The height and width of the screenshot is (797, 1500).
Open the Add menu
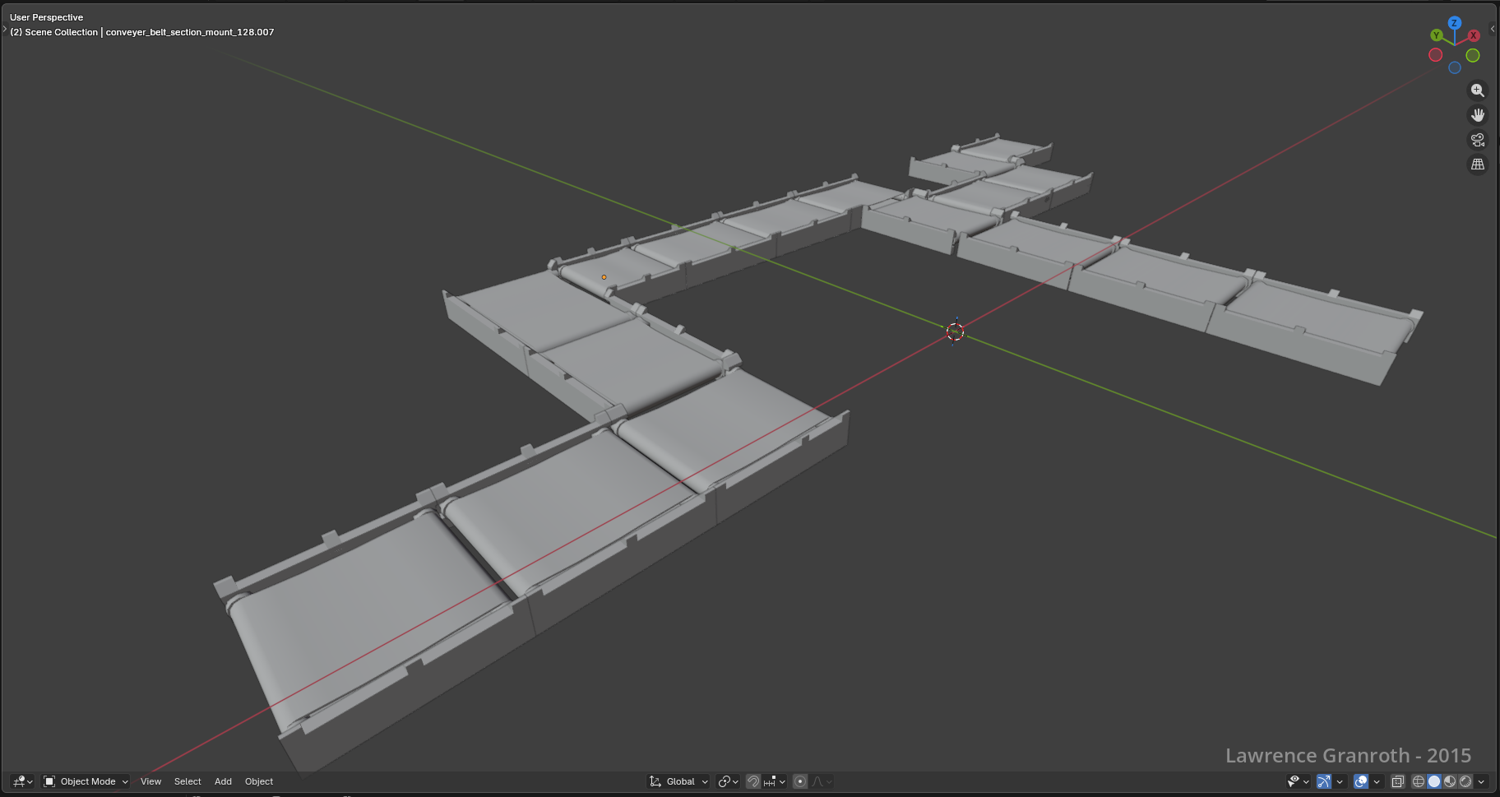coord(223,781)
